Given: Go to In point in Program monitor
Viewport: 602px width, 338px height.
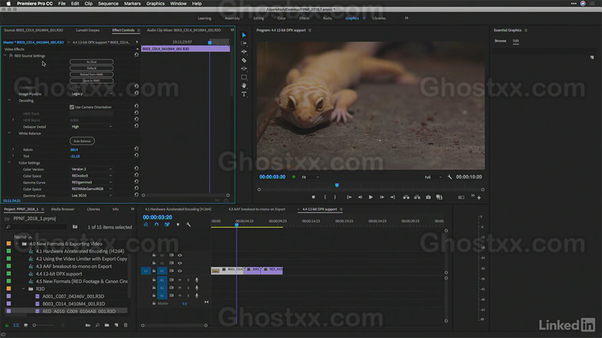Looking at the screenshot, I should point(349,197).
